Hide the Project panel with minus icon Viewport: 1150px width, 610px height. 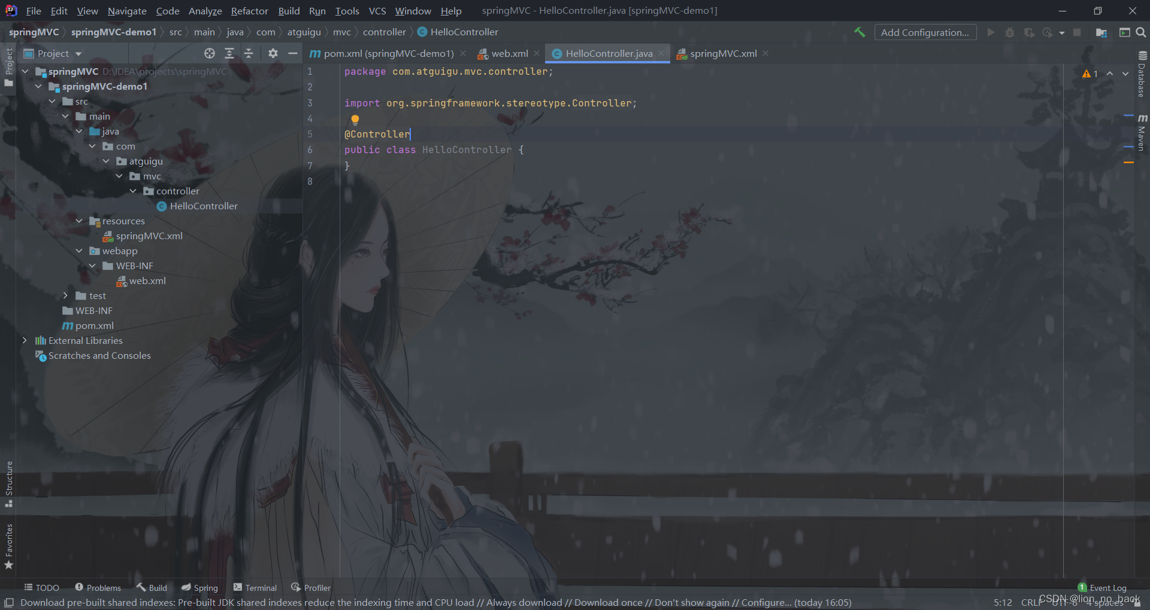pos(292,53)
